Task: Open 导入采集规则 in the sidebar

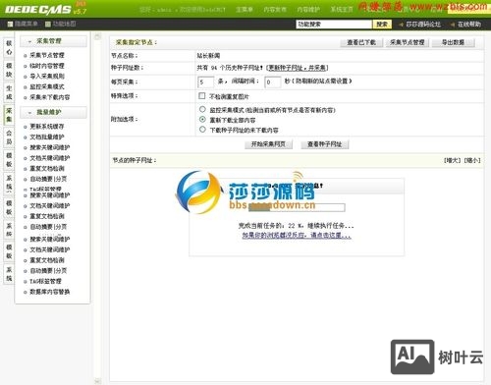Action: [47, 77]
